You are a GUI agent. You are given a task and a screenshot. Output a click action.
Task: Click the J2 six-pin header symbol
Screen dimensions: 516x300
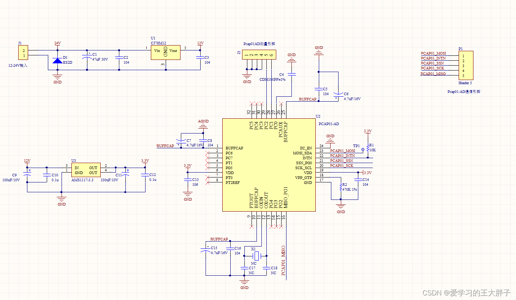pyautogui.click(x=259, y=55)
